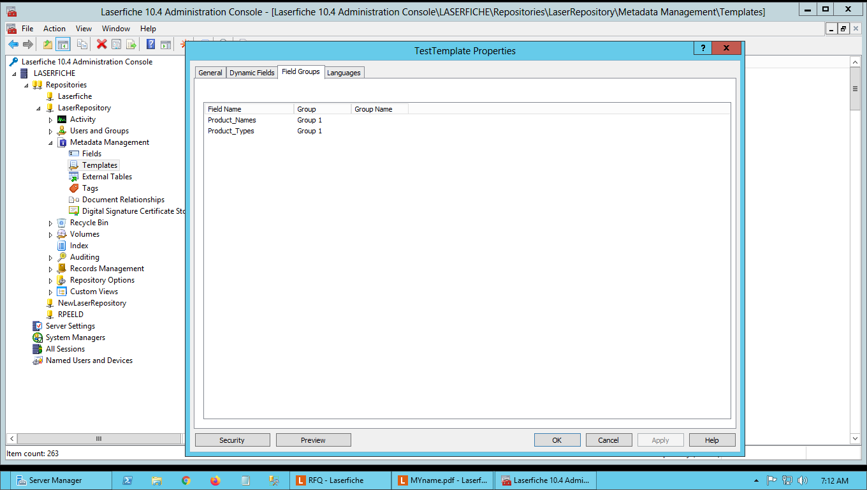This screenshot has width=867, height=490.
Task: Select the System Managers icon in the tree
Action: (x=38, y=338)
